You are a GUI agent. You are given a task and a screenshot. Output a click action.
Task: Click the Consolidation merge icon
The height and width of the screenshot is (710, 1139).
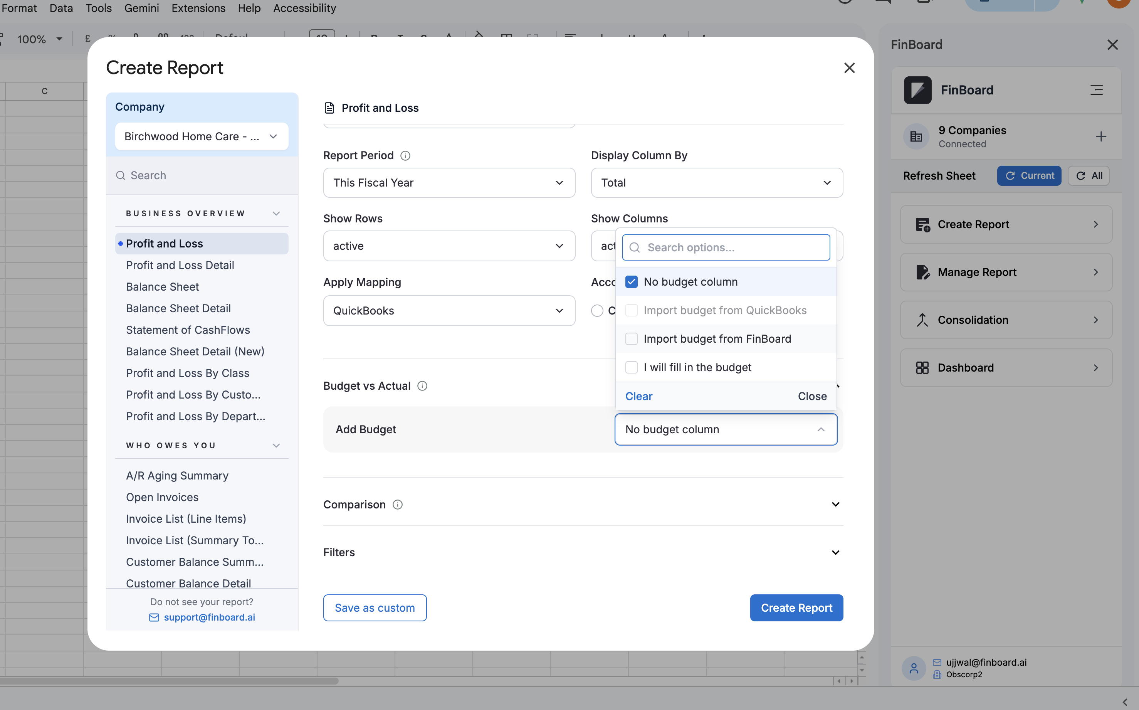pos(922,320)
